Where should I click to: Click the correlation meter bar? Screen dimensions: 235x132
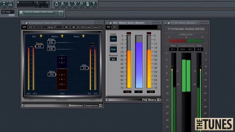click(186, 41)
